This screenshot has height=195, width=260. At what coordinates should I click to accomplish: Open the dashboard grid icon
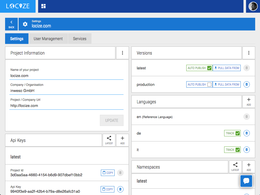click(43, 6)
